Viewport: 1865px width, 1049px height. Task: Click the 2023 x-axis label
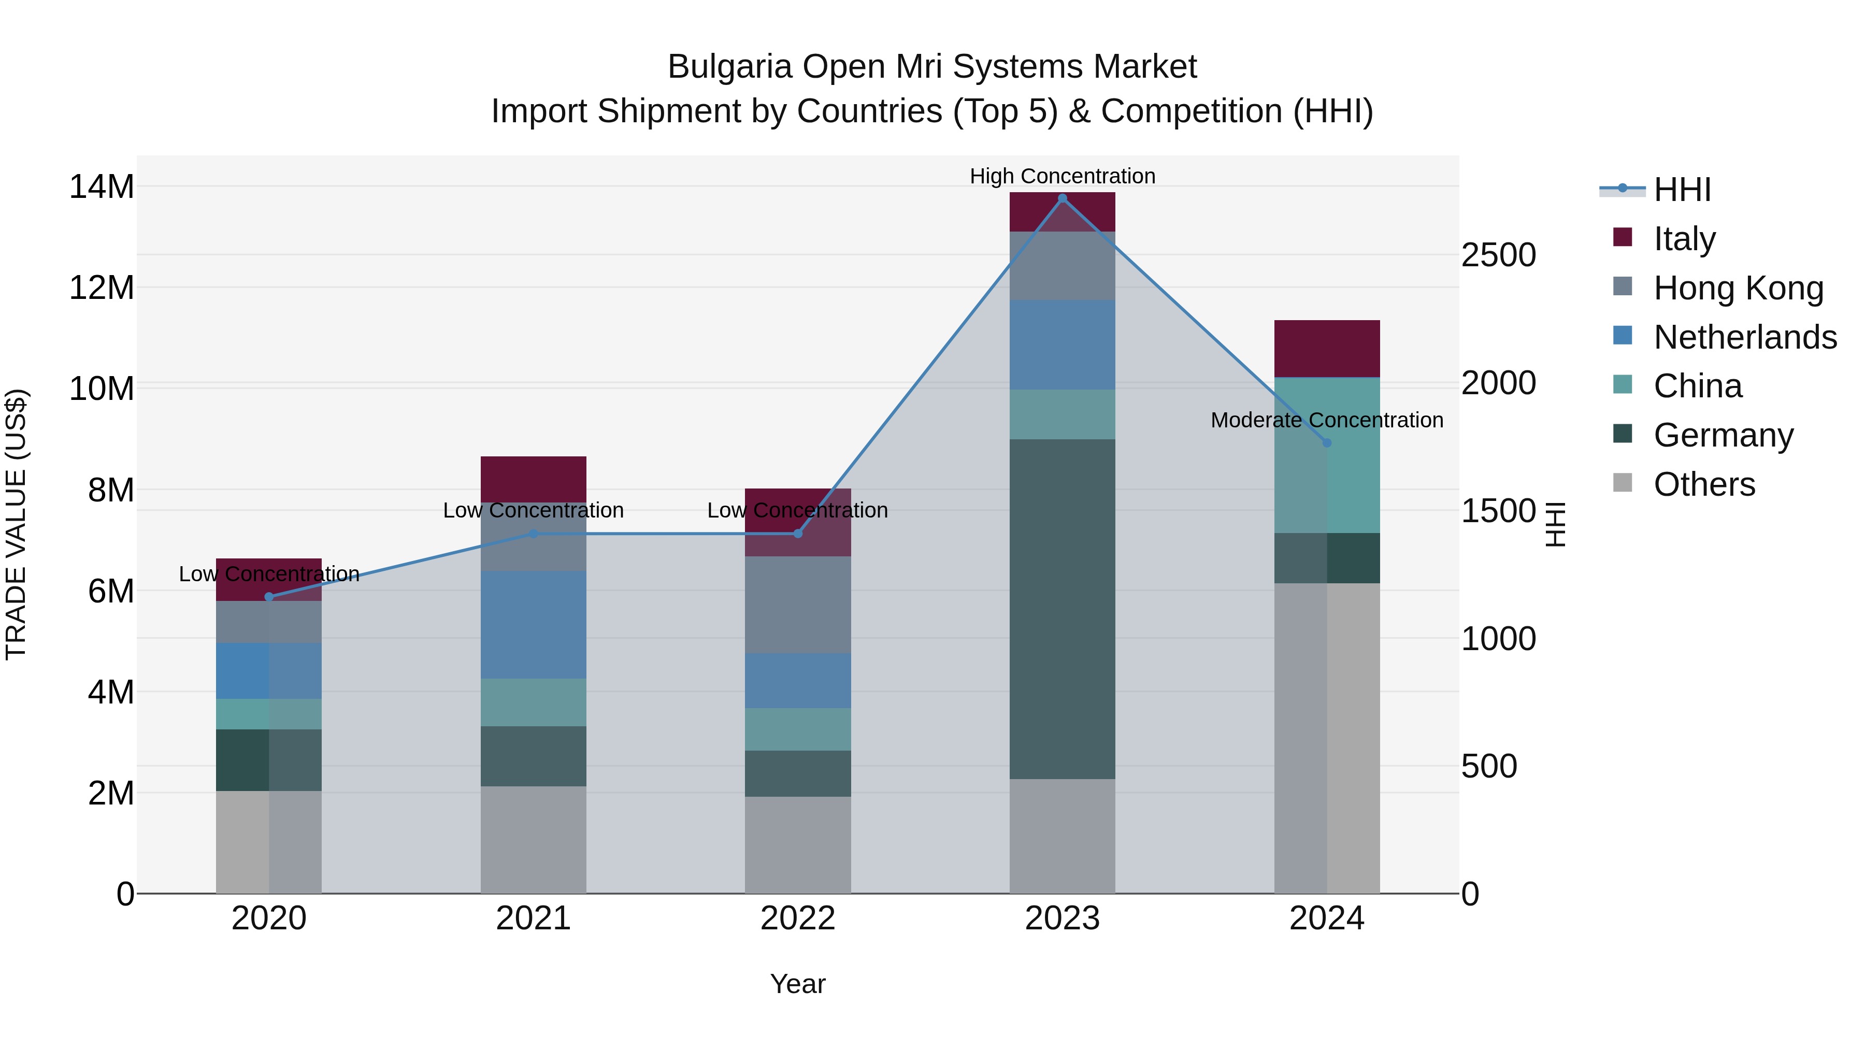tap(1063, 918)
